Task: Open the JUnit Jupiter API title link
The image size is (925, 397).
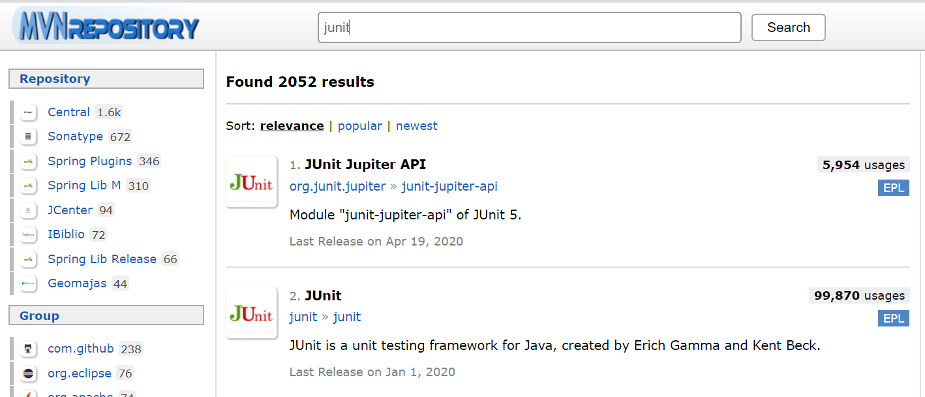Action: pos(365,165)
